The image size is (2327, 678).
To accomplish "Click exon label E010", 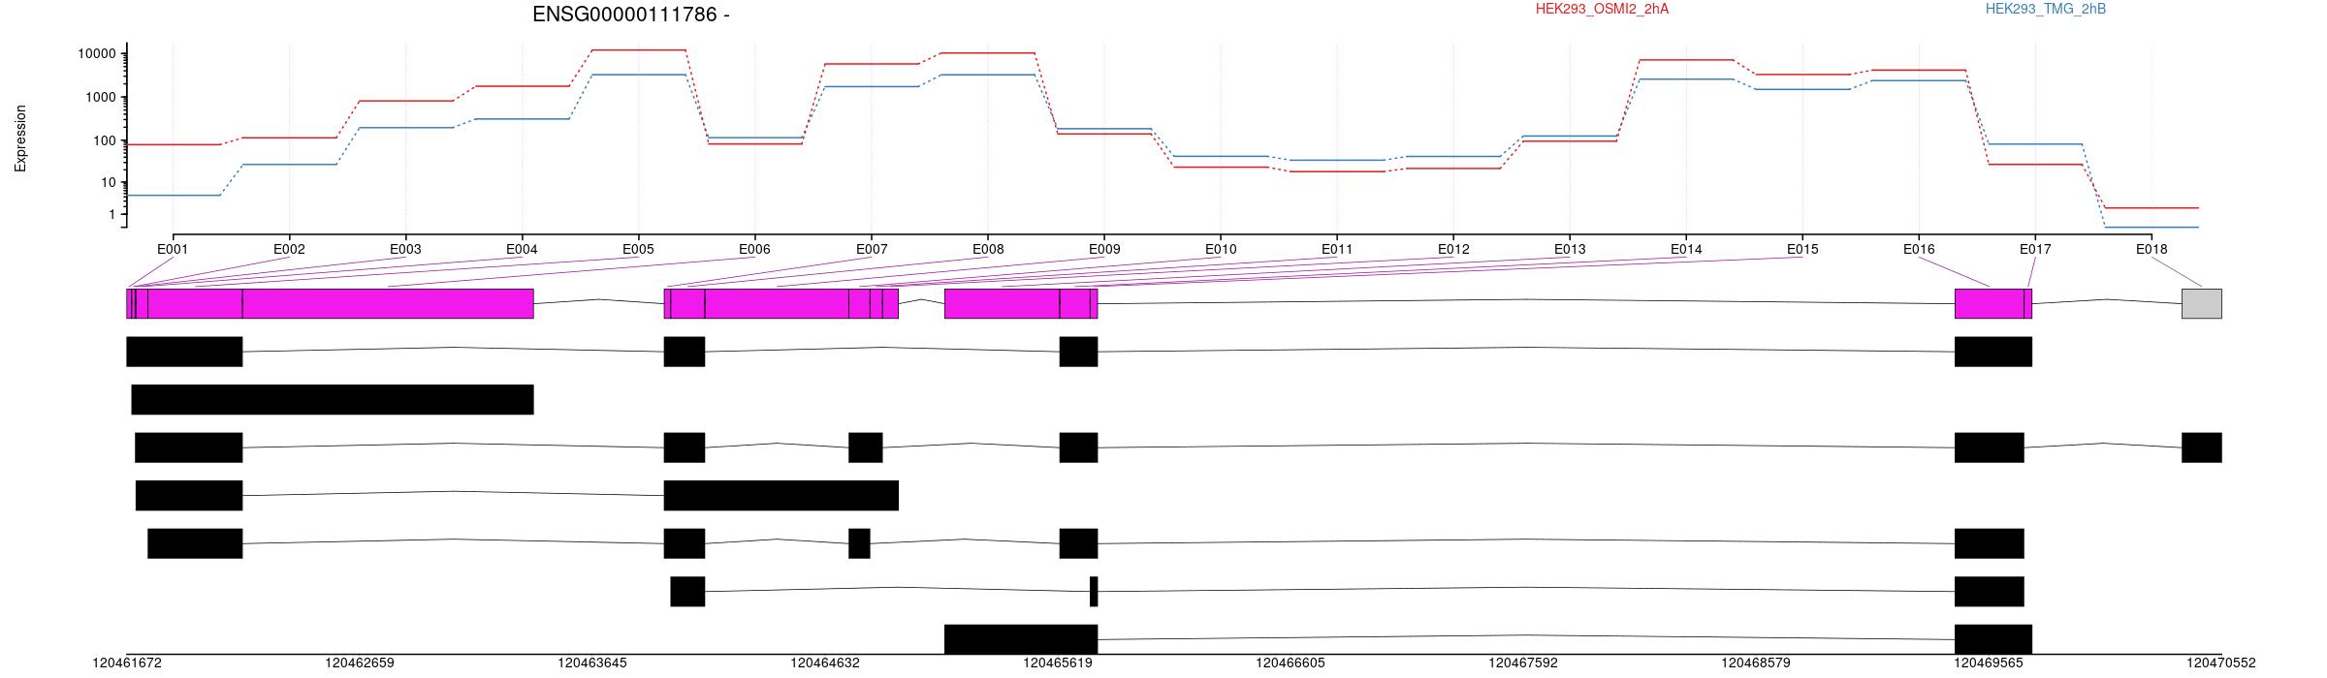I will [1221, 249].
